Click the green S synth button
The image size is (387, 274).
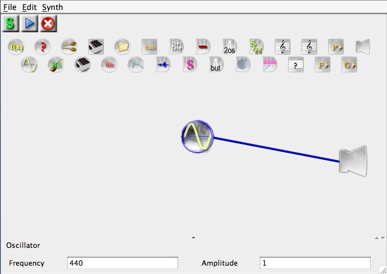11,24
